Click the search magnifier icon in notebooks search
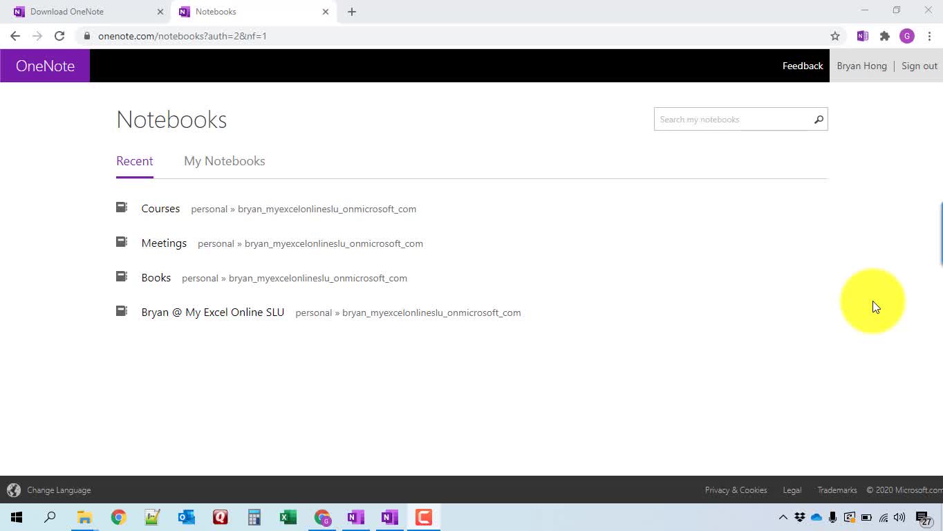This screenshot has height=531, width=943. (x=819, y=120)
